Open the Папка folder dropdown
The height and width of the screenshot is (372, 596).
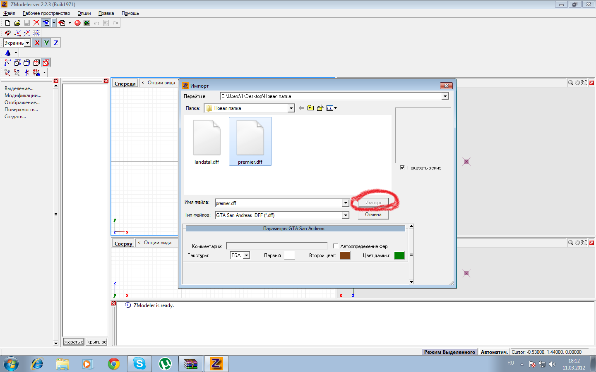[x=291, y=108]
